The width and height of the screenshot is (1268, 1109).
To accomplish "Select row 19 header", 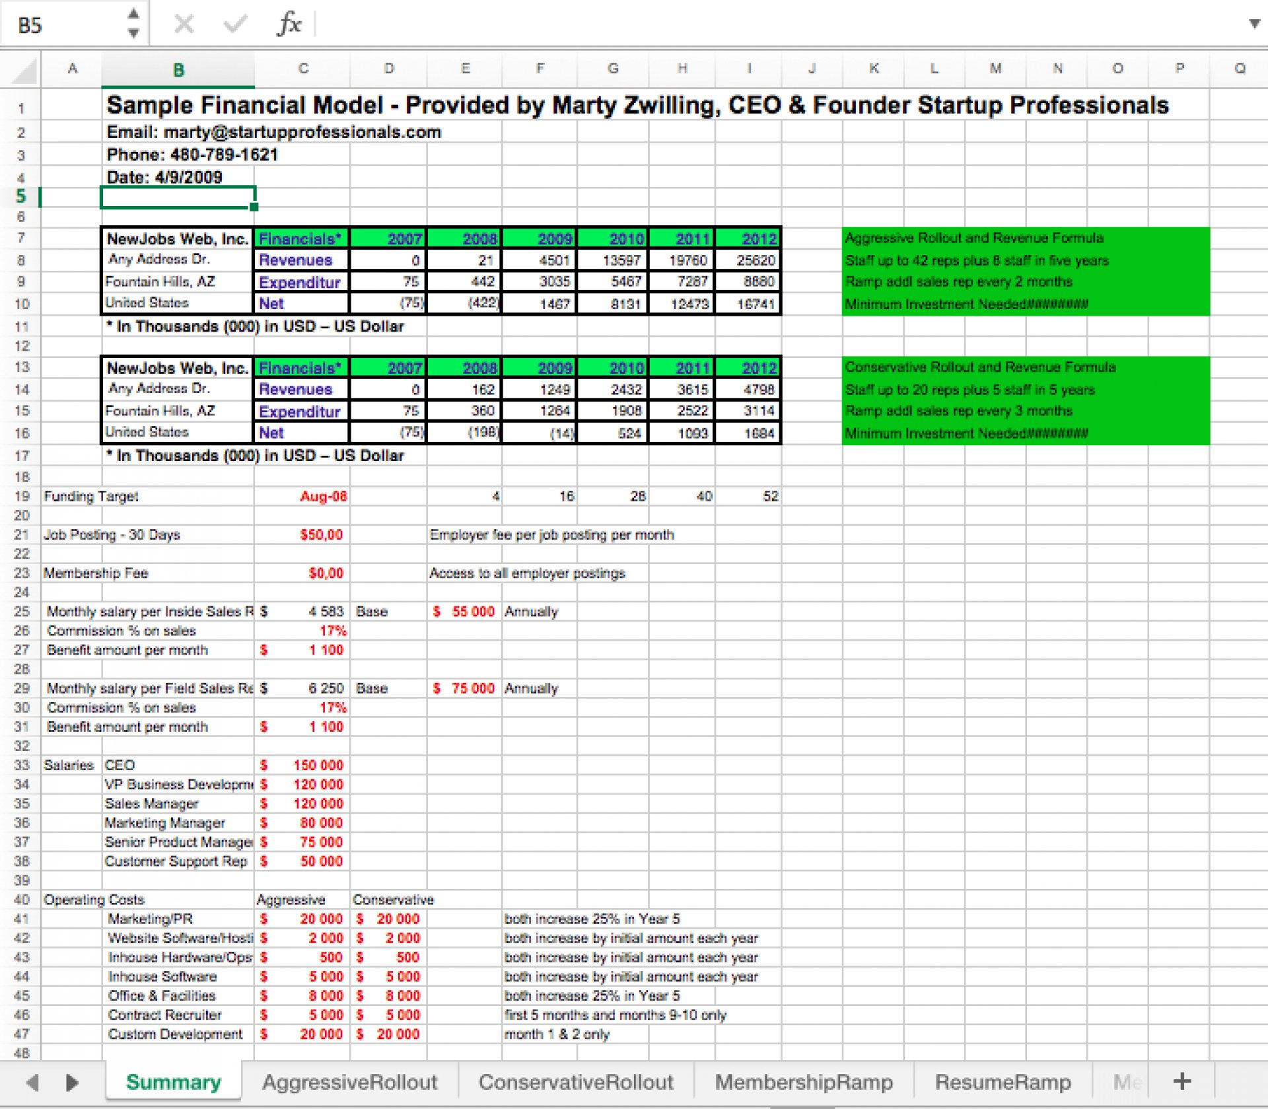I will (x=22, y=496).
